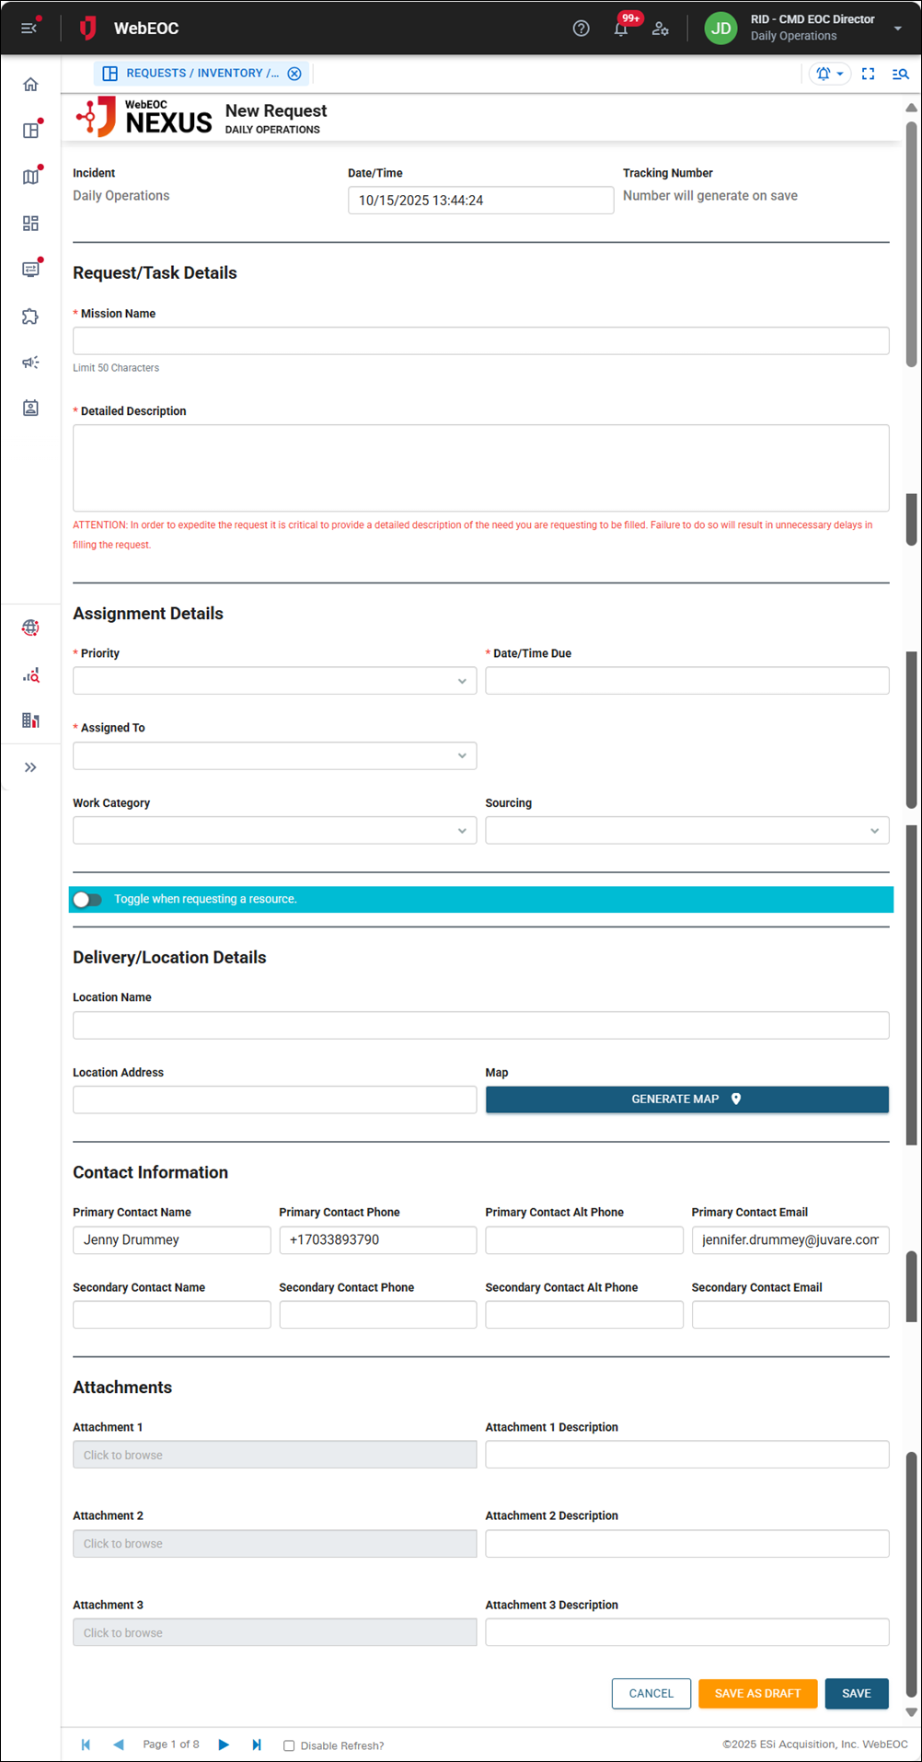
Task: Toggle fullscreen view icon
Action: (868, 74)
